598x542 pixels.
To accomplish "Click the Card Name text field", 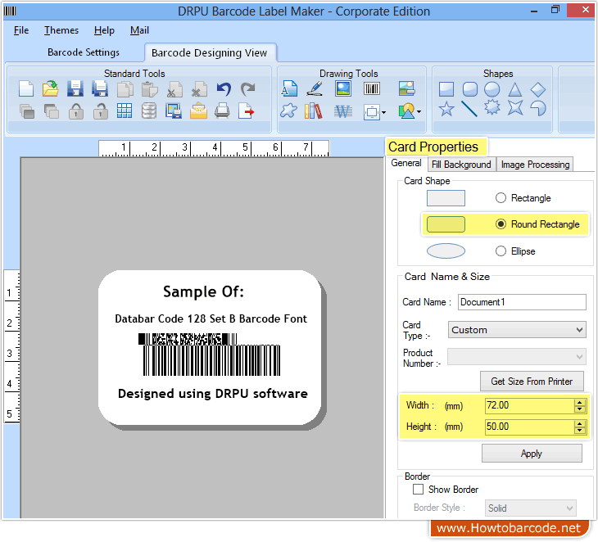I will pos(522,302).
